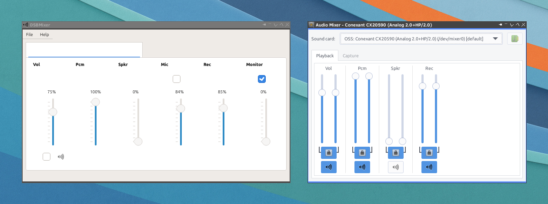Image resolution: width=548 pixels, height=204 pixels.
Task: Select the Playback tab
Action: point(324,56)
